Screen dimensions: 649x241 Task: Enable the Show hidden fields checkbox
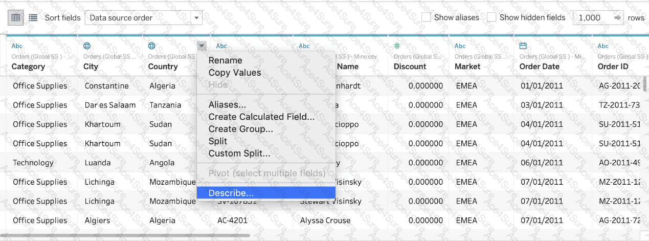[x=491, y=17]
